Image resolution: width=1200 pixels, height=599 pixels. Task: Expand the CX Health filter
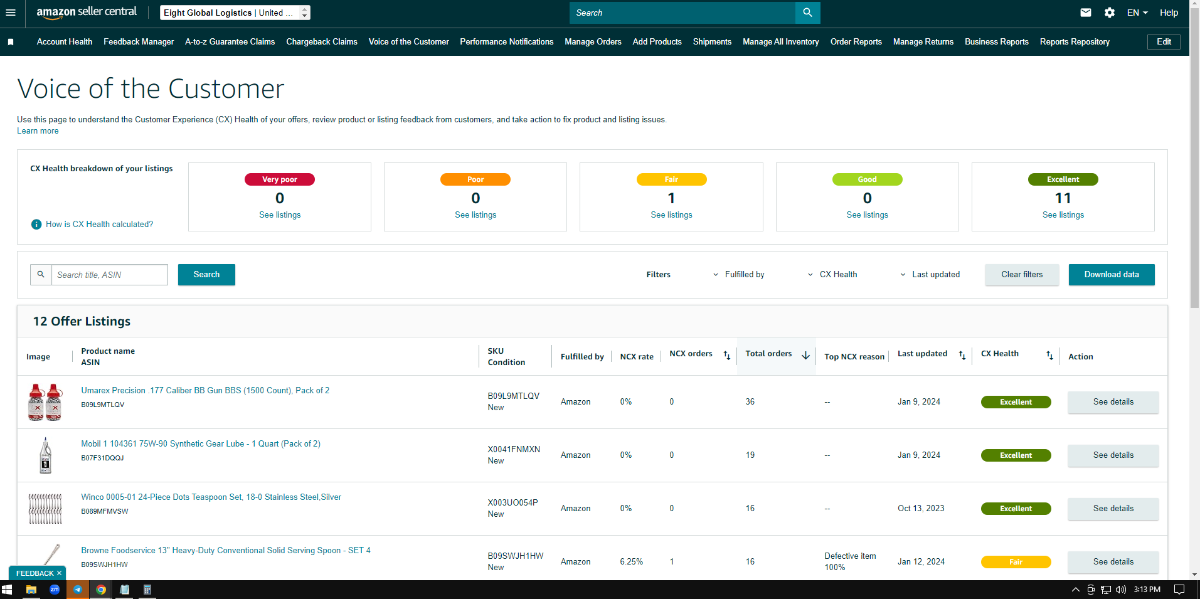[x=832, y=275]
